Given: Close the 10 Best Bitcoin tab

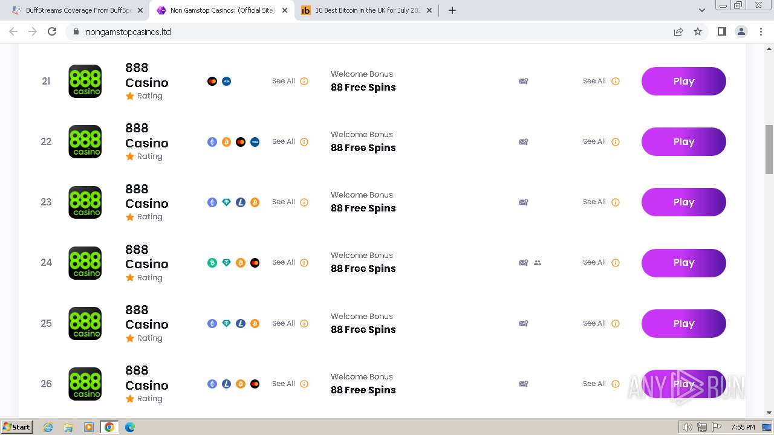Looking at the screenshot, I should click(x=429, y=10).
